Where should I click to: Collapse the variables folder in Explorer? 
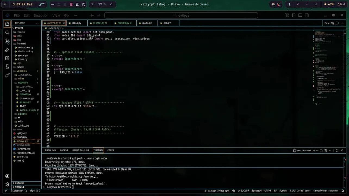point(21,71)
